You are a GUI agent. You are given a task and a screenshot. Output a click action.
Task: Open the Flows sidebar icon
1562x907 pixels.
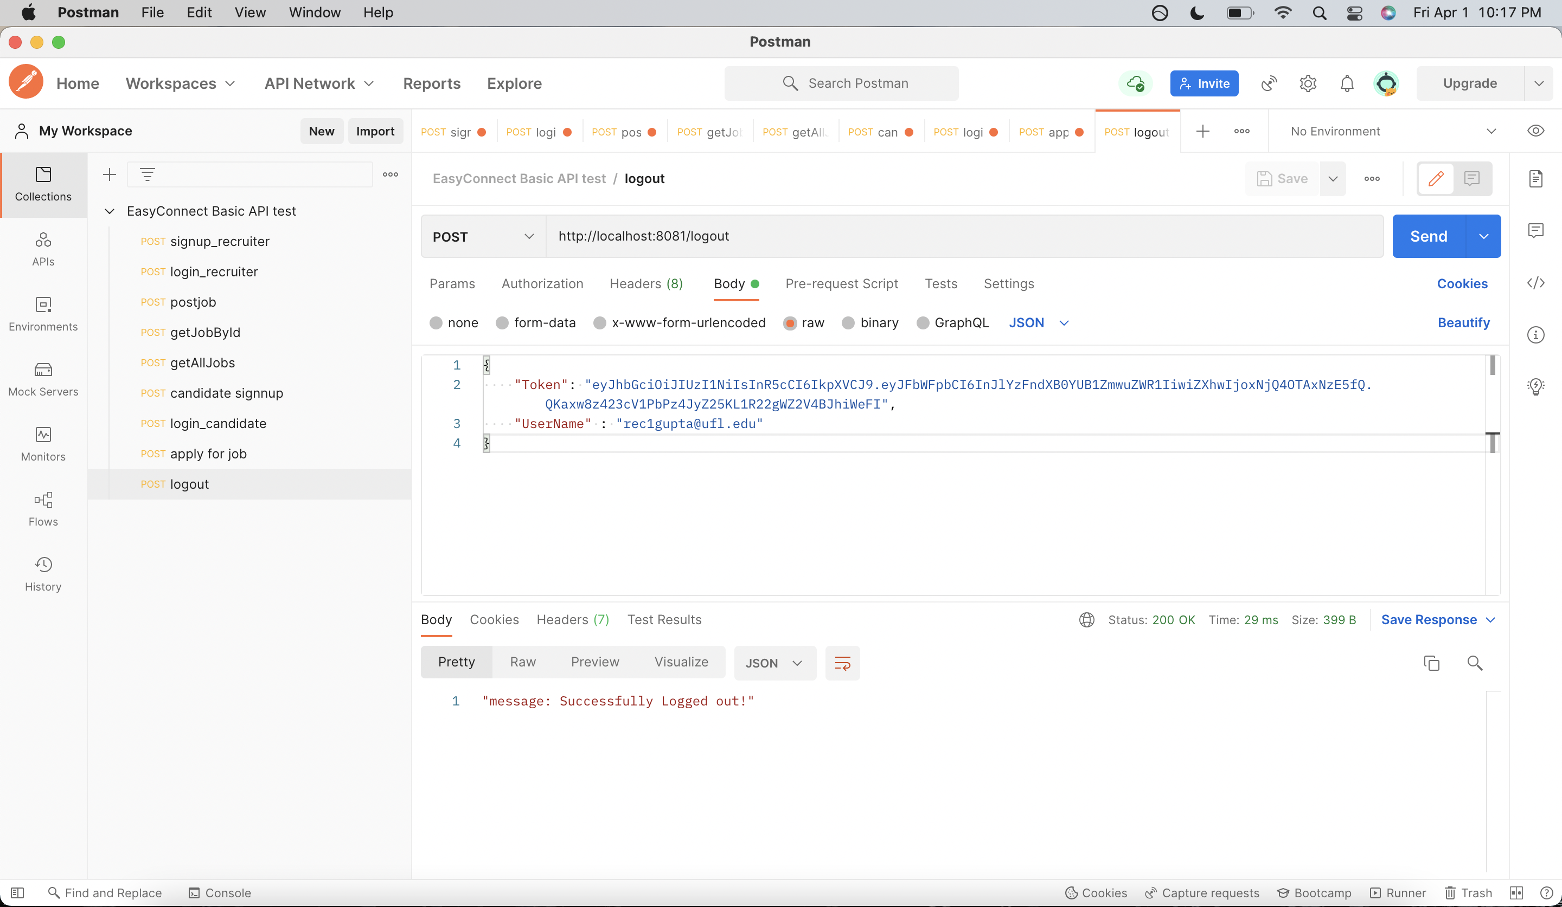[43, 509]
